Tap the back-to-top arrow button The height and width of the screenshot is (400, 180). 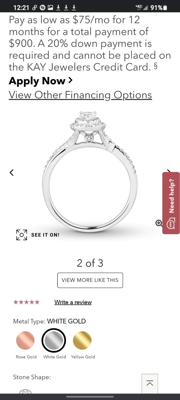pyautogui.click(x=150, y=383)
